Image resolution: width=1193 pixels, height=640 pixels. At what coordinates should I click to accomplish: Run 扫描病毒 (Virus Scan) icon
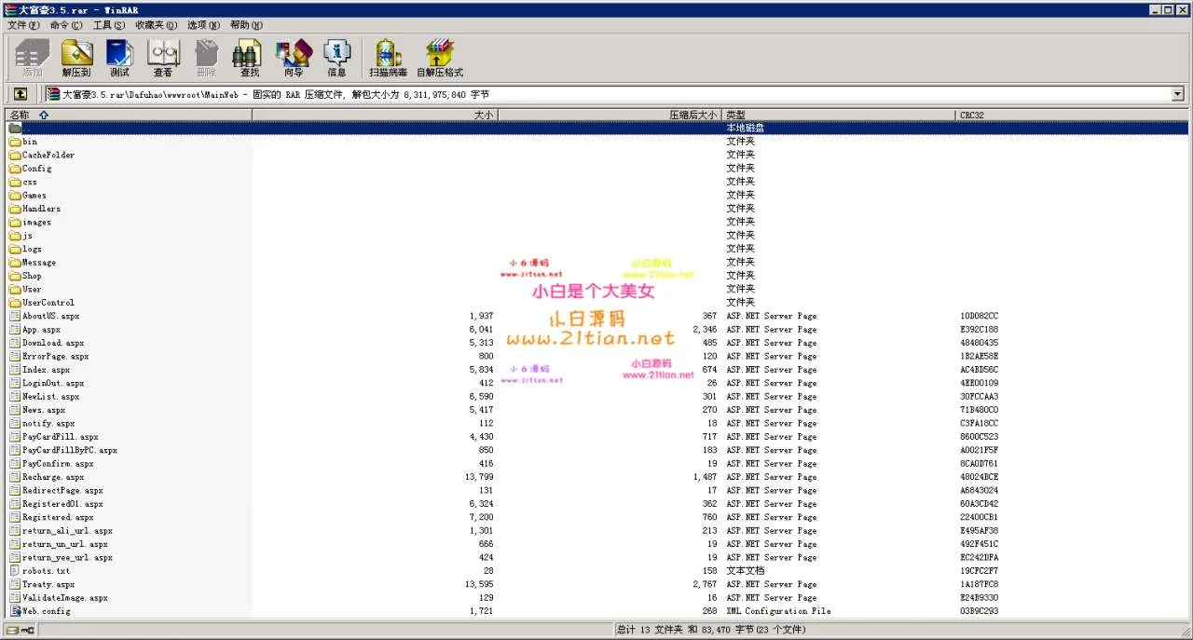[388, 58]
